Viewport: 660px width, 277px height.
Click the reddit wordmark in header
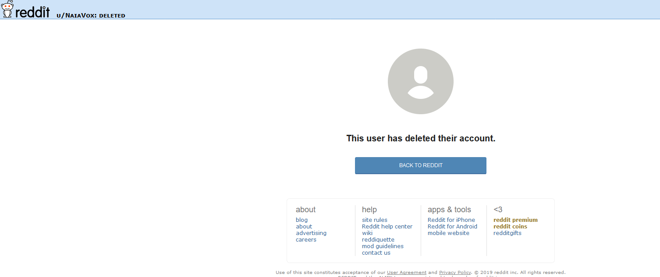pos(32,11)
